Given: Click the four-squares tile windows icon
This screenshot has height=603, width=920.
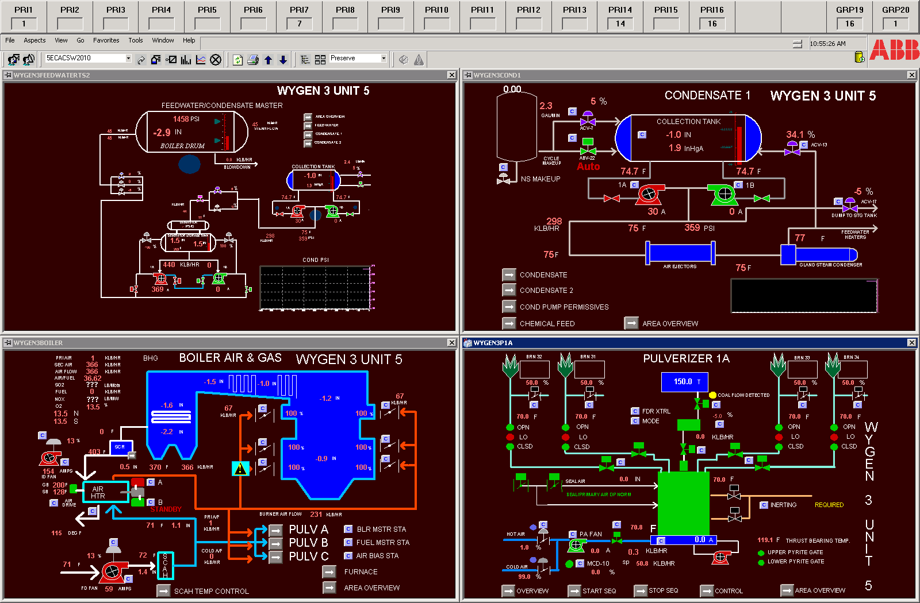Looking at the screenshot, I should pyautogui.click(x=320, y=60).
